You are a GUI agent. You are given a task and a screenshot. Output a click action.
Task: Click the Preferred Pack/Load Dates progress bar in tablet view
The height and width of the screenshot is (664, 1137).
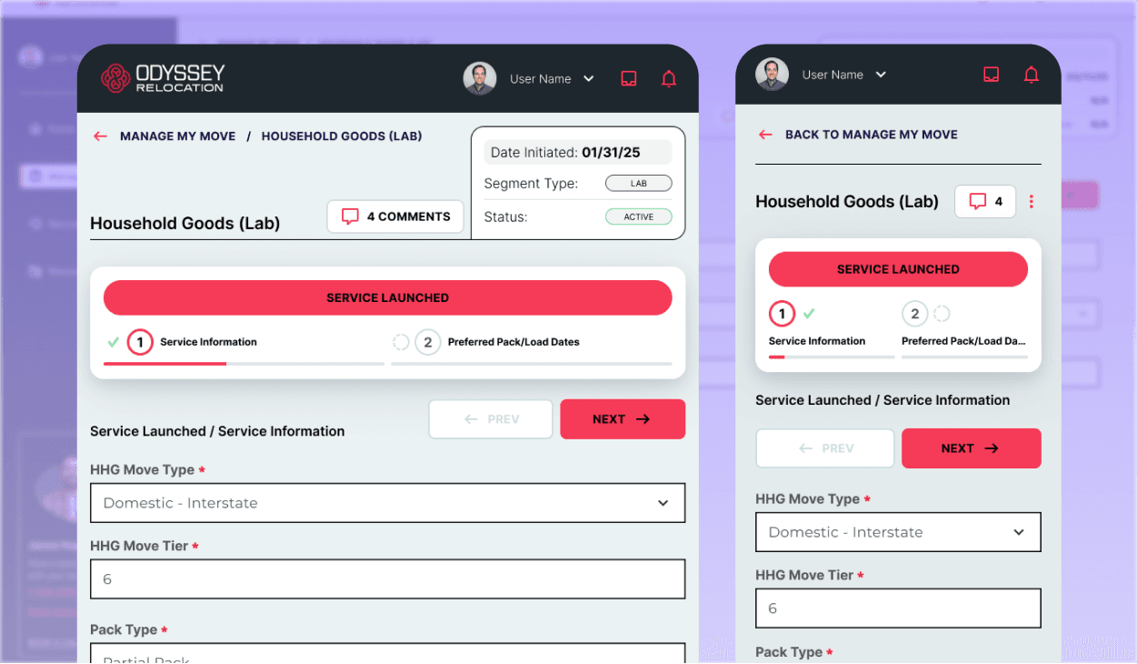pos(532,364)
